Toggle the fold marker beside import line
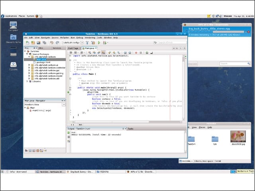The height and width of the screenshot is (191, 255). (70, 56)
